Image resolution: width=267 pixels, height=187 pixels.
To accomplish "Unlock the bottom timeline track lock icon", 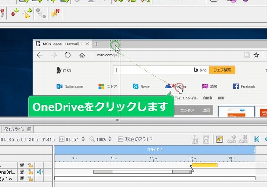I will click(x=30, y=179).
